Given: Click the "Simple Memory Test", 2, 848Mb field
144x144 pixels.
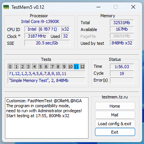Looking at the screenshot, I should point(46,80).
